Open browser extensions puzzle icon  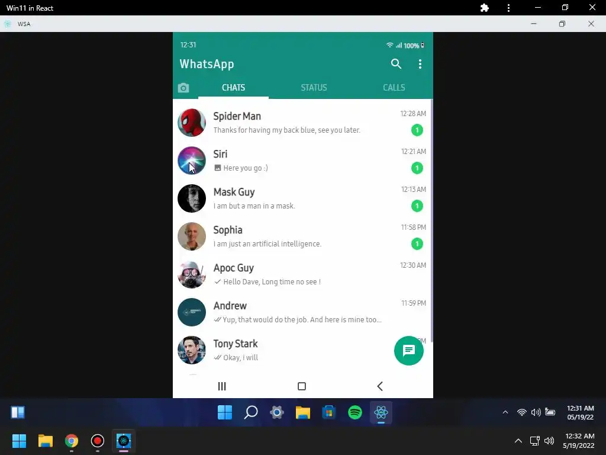coord(485,8)
